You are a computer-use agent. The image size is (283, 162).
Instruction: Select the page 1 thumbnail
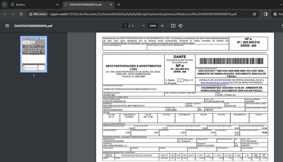(x=34, y=54)
